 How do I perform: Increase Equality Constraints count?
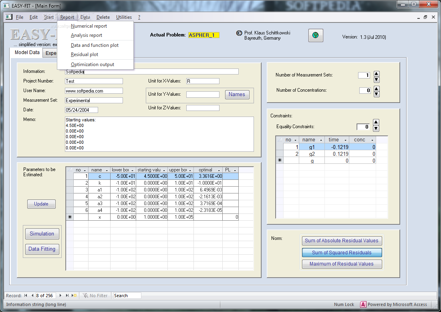point(376,122)
